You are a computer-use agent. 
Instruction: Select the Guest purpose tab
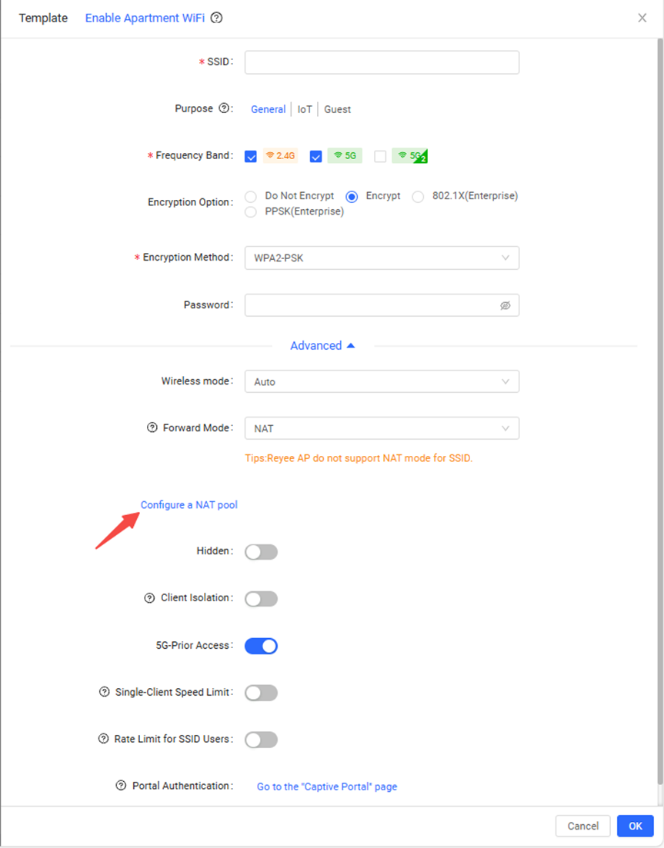[x=337, y=110]
